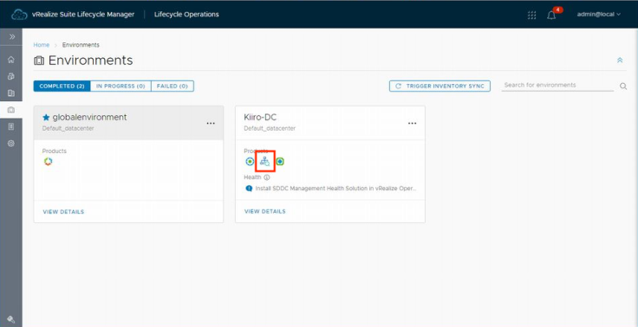Open the second sidebar icon below Home
This screenshot has height=327, width=638.
pyautogui.click(x=11, y=76)
